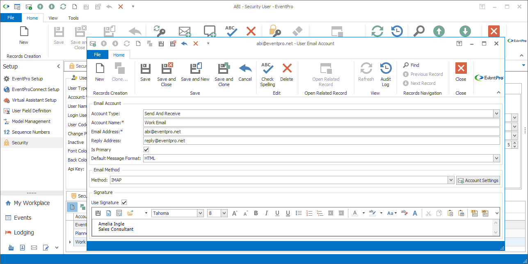Open the File tab in the email account window
528x264 pixels.
click(97, 55)
